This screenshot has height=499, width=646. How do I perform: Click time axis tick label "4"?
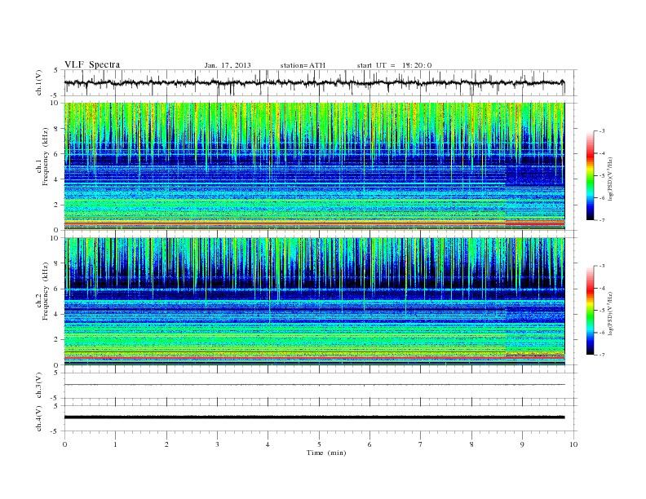point(268,444)
